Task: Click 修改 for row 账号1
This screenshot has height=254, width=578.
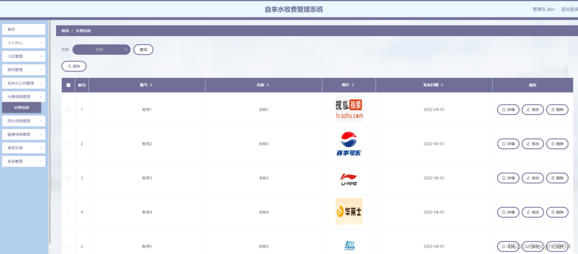Action: click(532, 109)
